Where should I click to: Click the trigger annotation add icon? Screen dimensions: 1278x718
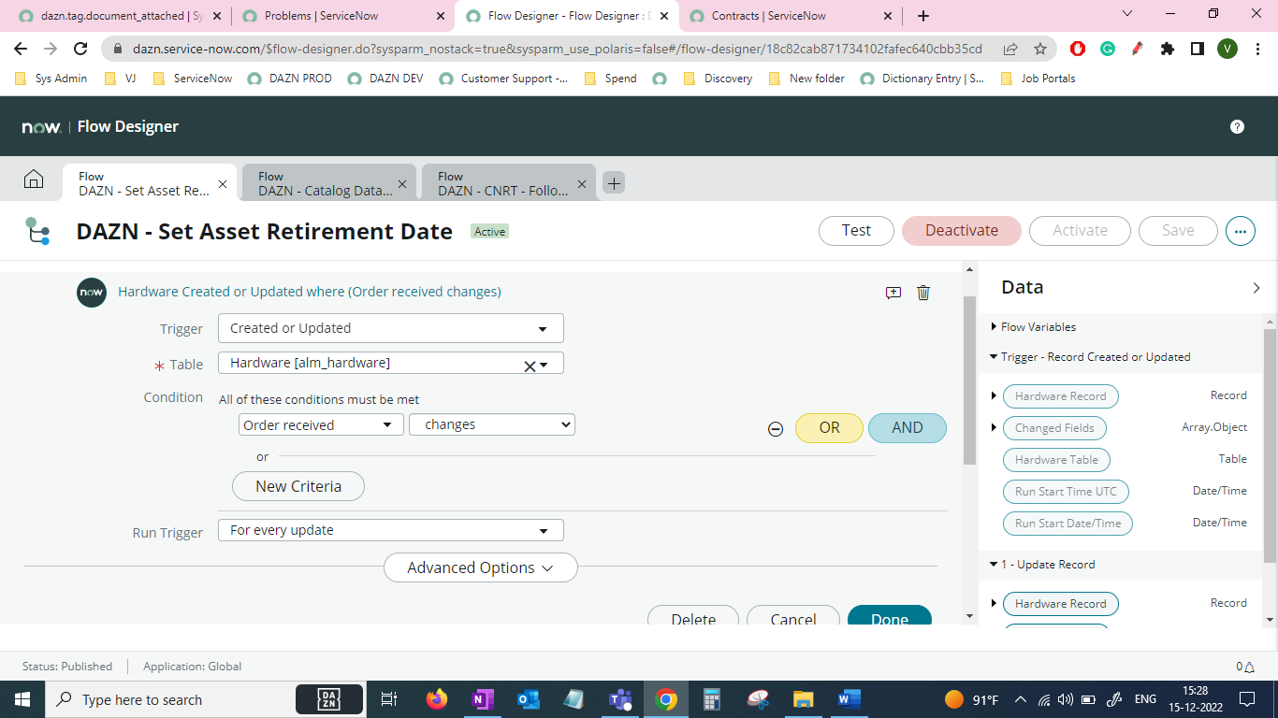893,293
